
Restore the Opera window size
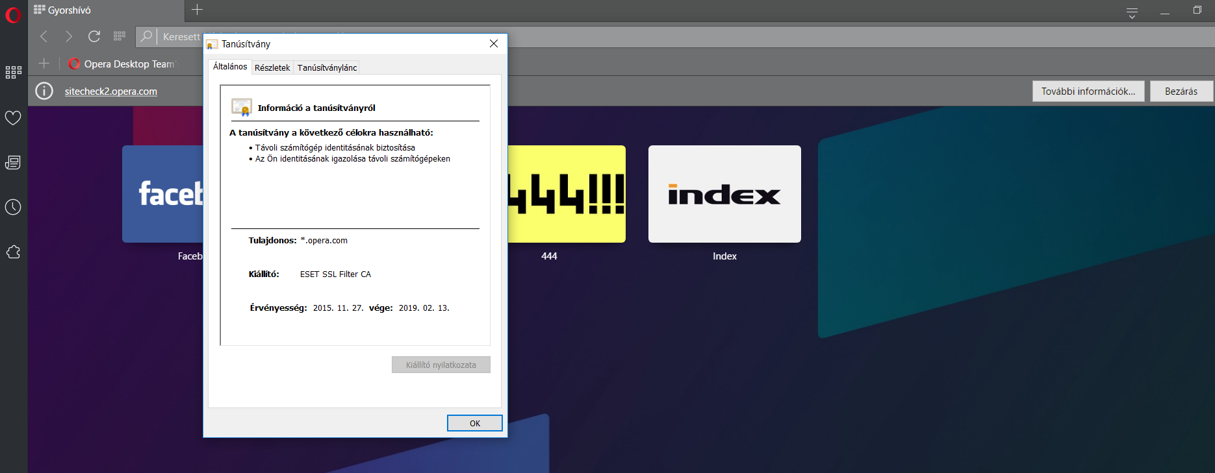[1197, 10]
